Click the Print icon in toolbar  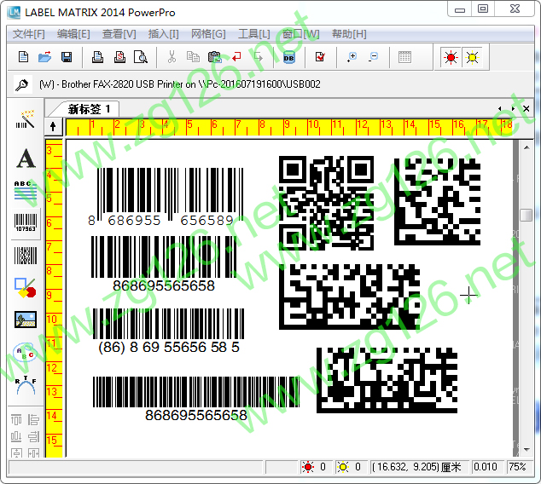(x=97, y=57)
